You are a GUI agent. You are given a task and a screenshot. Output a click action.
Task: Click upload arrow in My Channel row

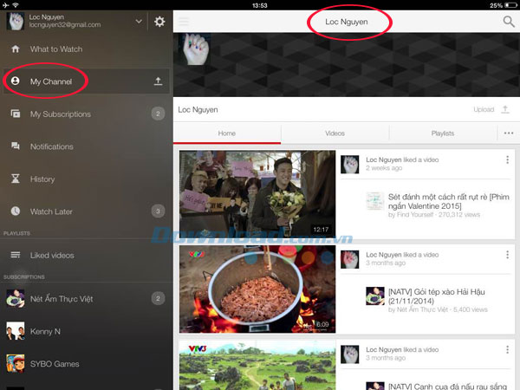coord(159,81)
